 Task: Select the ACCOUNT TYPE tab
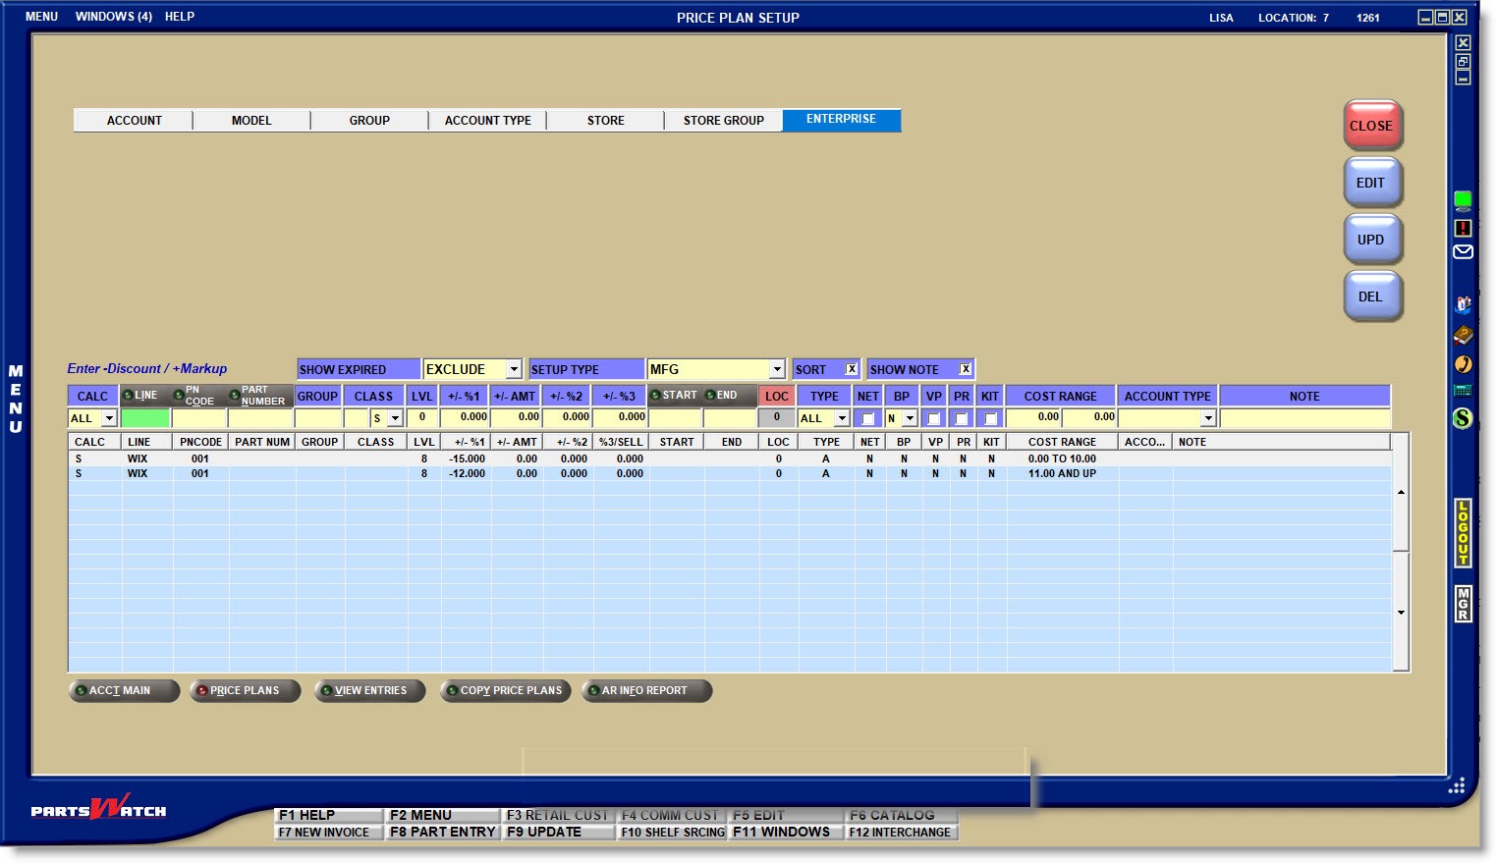(x=487, y=121)
